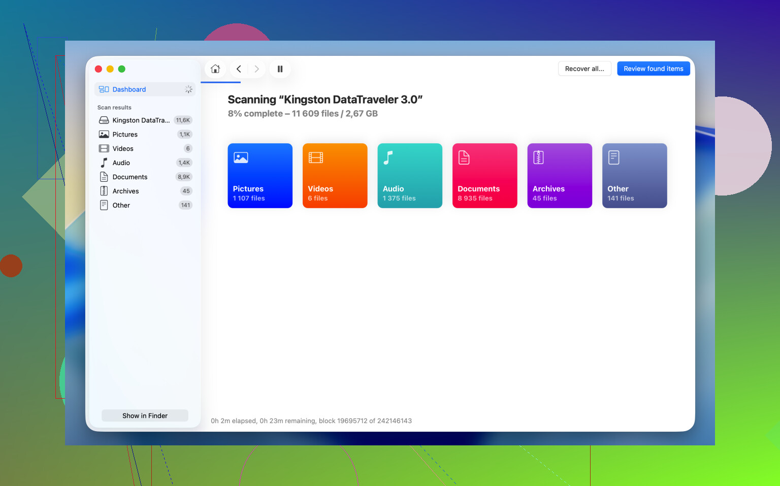Click the page icon on Documents card

pos(464,158)
